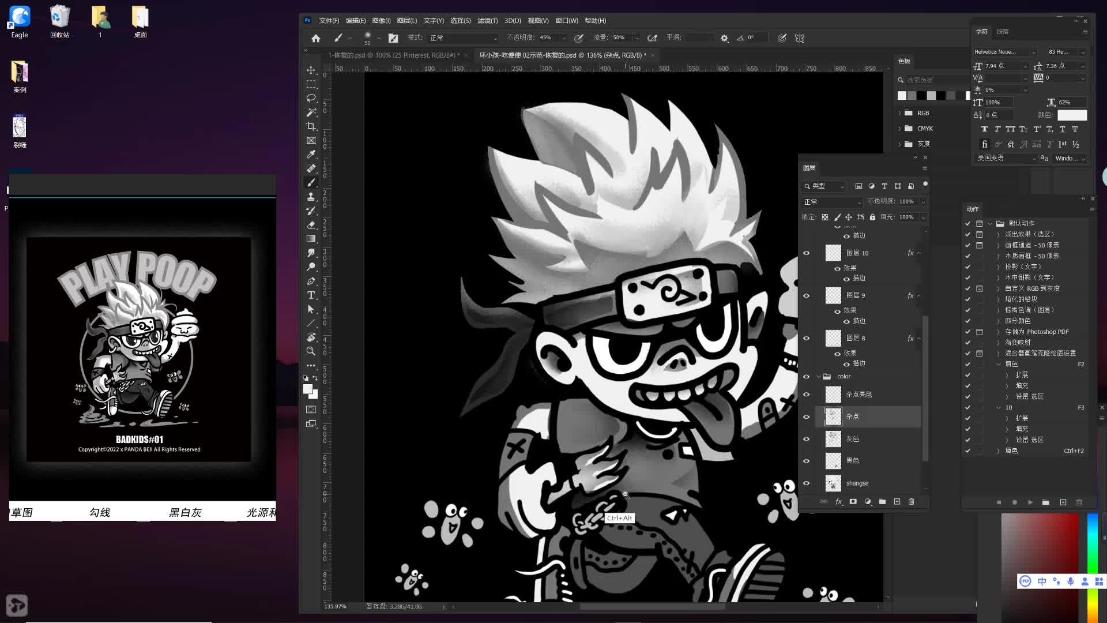The image size is (1107, 623).
Task: Select the Eraser tool
Action: point(311,225)
